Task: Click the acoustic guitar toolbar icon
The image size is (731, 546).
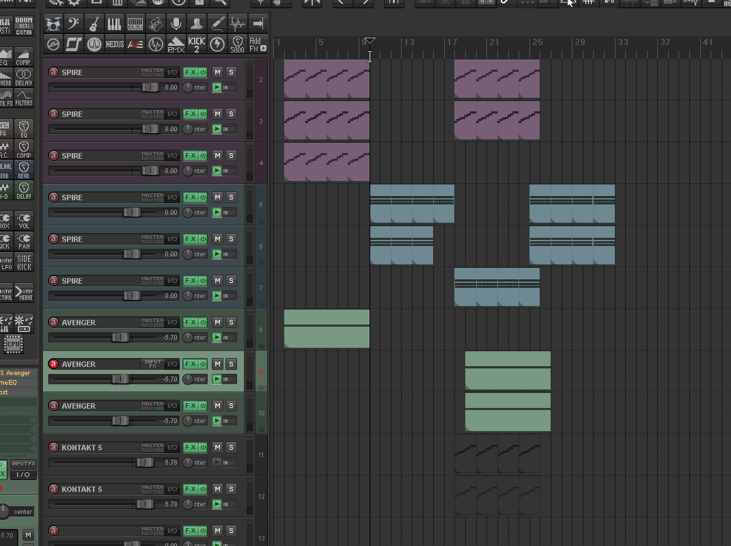Action: tap(94, 24)
